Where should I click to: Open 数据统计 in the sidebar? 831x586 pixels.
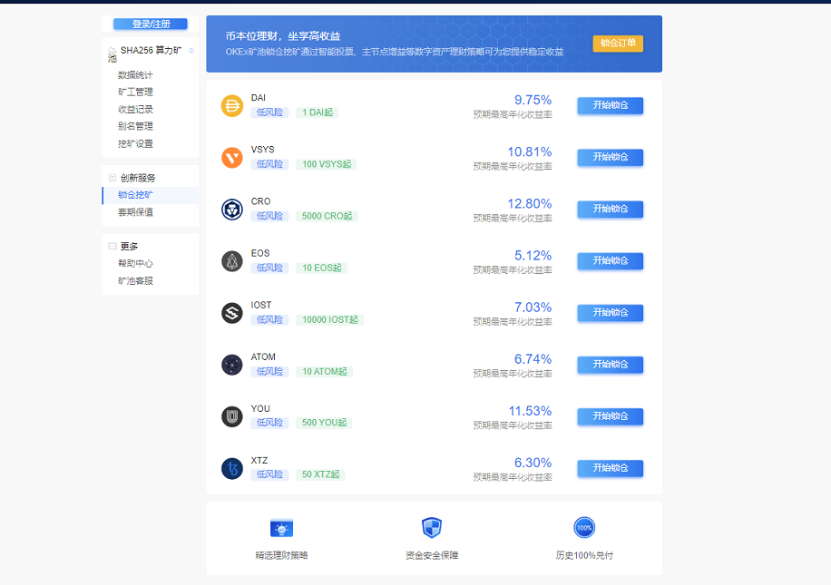pos(135,75)
